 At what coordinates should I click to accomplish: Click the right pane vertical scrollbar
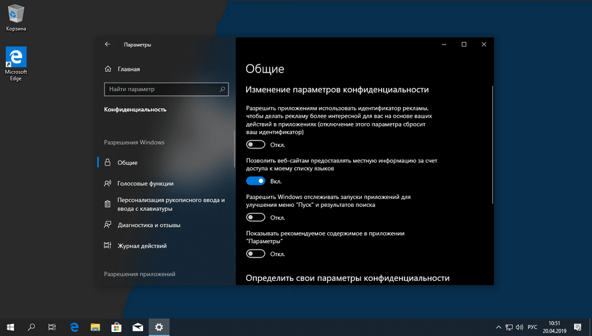(492, 144)
